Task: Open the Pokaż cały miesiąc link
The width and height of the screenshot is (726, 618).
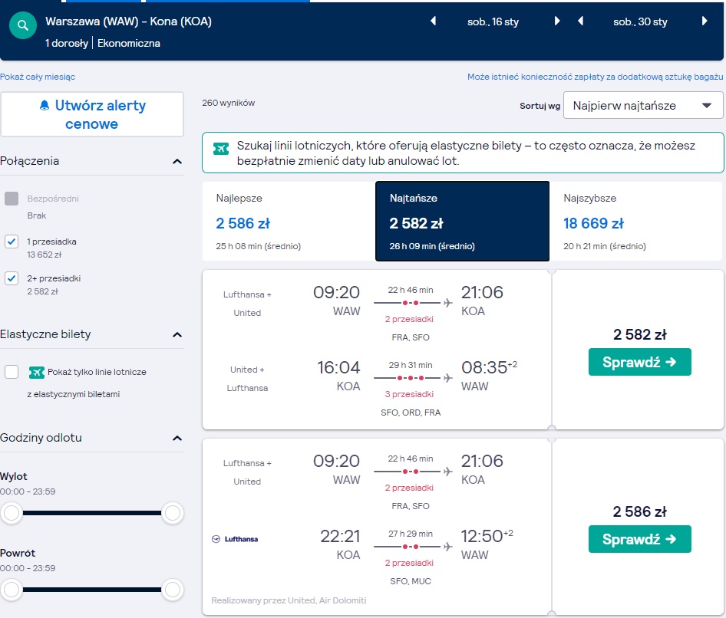Action: (38, 77)
